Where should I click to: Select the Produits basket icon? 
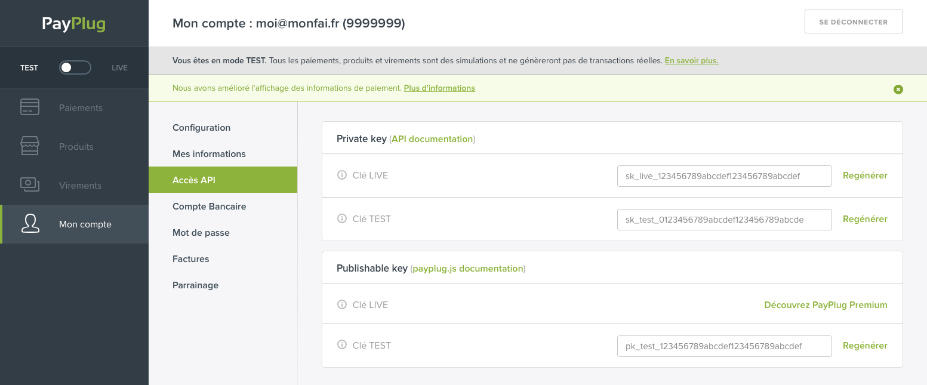click(30, 146)
